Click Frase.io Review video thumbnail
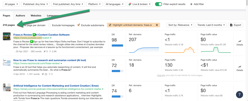The width and height of the screenshot is (248, 101). 7,36
